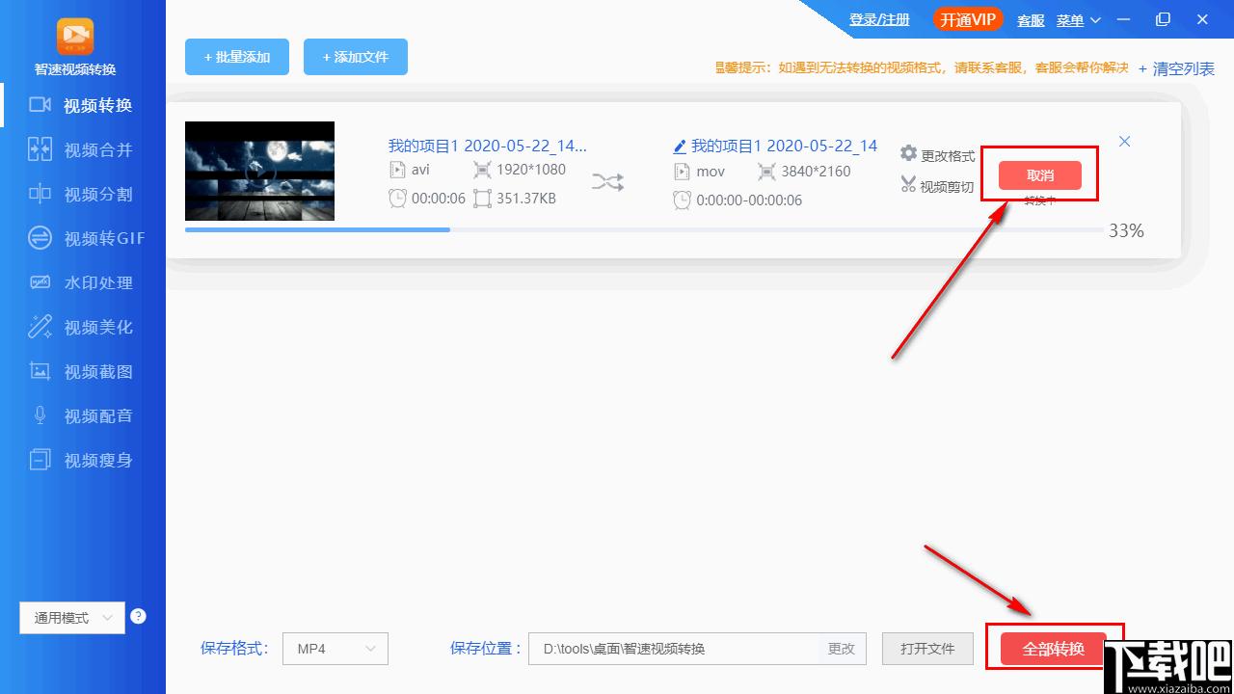Open the 保存格式 MP4 dropdown
The width and height of the screenshot is (1234, 694).
coord(335,649)
